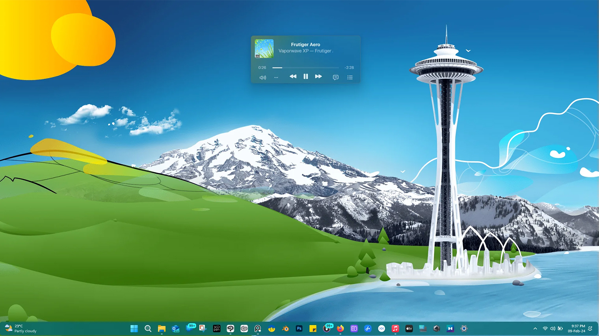Click the Frutiger Aero song title
Image resolution: width=599 pixels, height=336 pixels.
[x=305, y=44]
